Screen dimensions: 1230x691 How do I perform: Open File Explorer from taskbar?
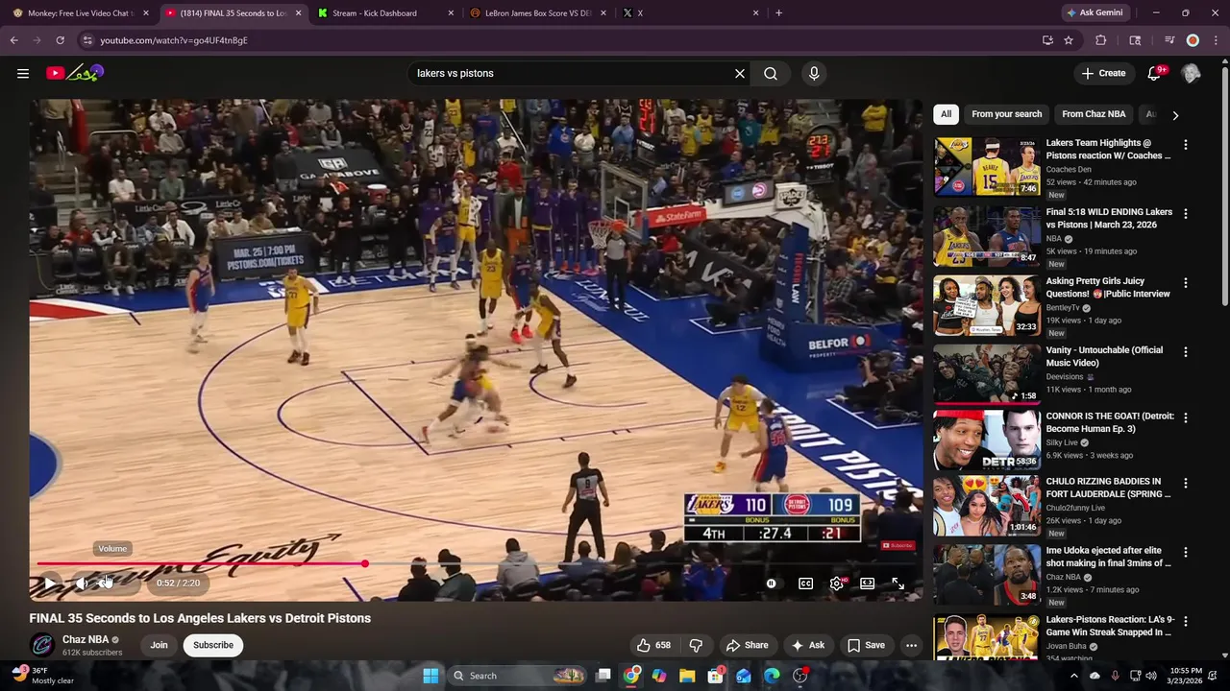[687, 676]
